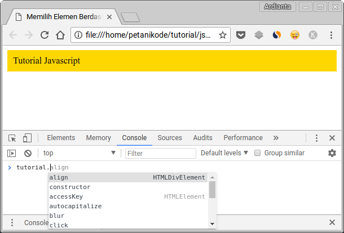Switch to the Elements tab
Viewport: 344px width, 233px height.
pos(61,138)
